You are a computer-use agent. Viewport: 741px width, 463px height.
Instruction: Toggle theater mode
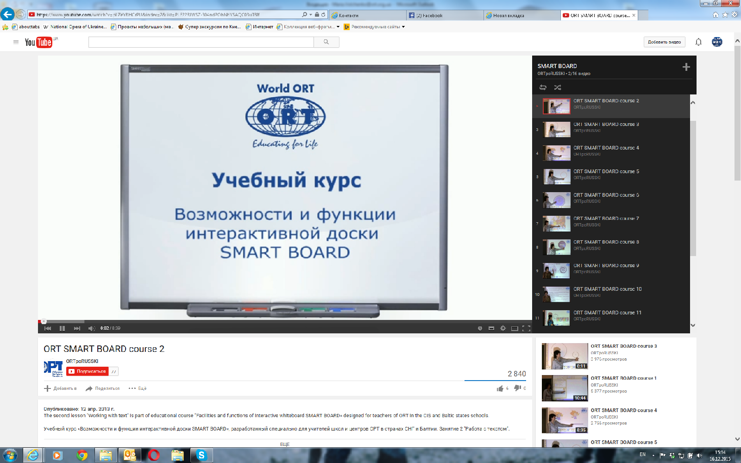tap(515, 328)
